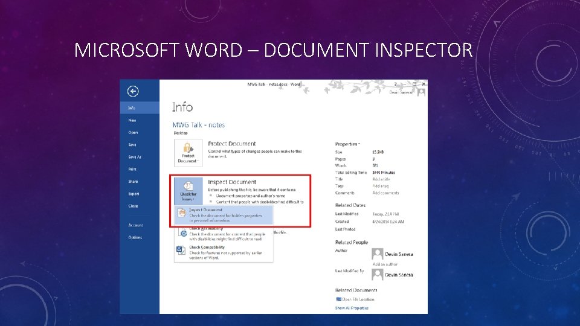The image size is (580, 326).
Task: Click the user account picture at top right
Action: [421, 92]
